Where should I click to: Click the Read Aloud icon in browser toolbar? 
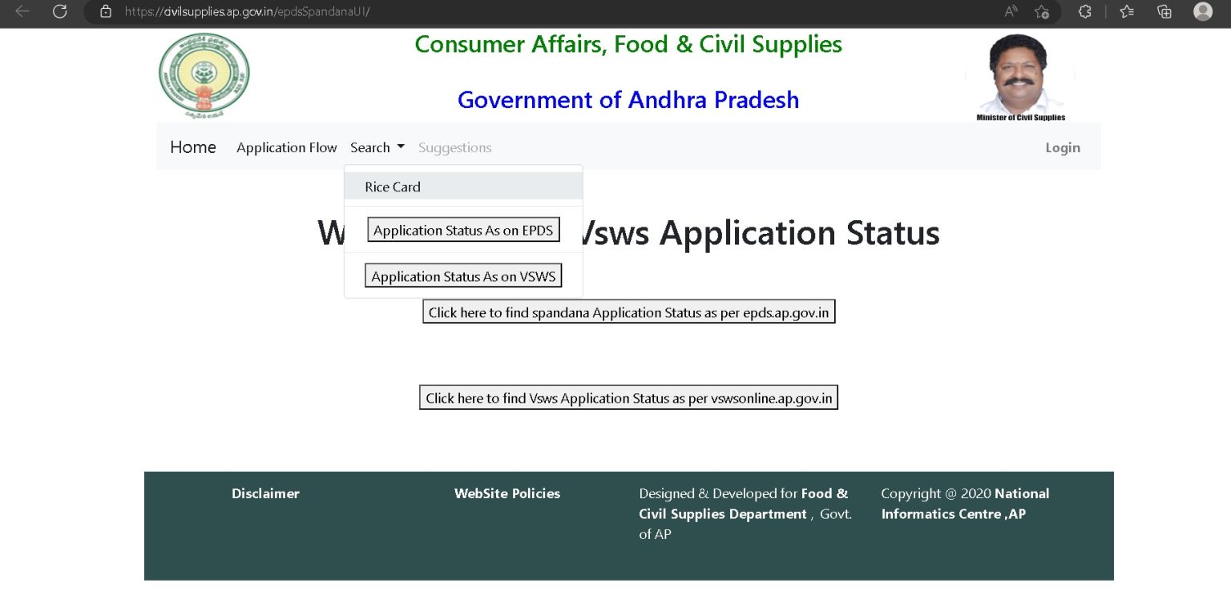tap(1010, 13)
